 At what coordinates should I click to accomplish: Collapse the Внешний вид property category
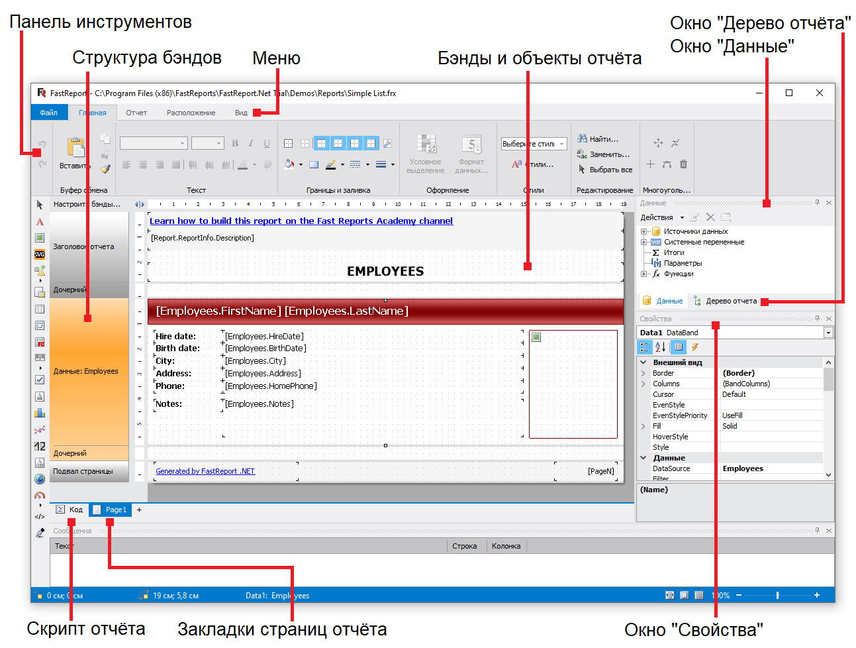643,362
